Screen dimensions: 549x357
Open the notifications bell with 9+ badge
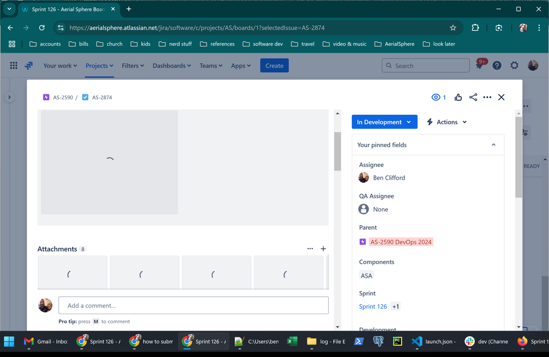[480, 65]
